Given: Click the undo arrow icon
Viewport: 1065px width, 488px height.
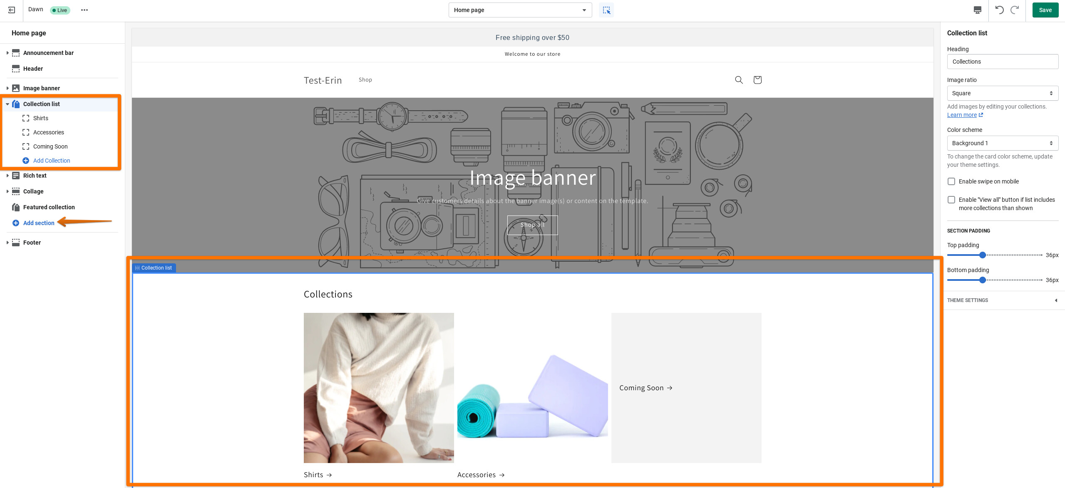Looking at the screenshot, I should tap(999, 10).
